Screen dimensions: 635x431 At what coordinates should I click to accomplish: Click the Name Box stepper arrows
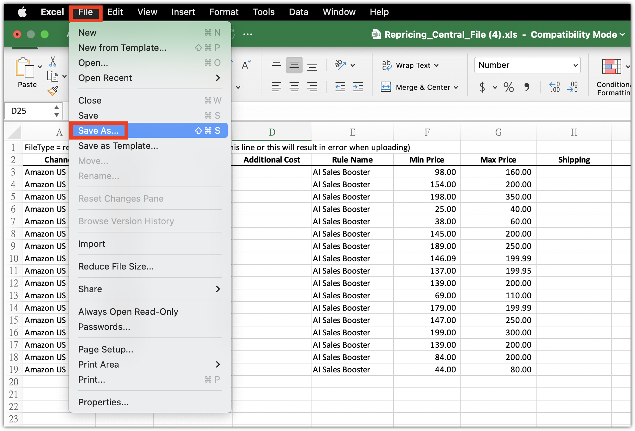click(x=56, y=111)
